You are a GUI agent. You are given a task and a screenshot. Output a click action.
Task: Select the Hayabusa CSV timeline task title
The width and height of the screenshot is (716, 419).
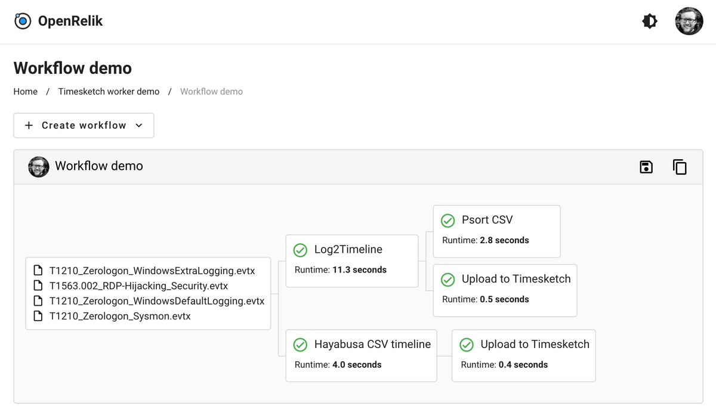pyautogui.click(x=372, y=344)
